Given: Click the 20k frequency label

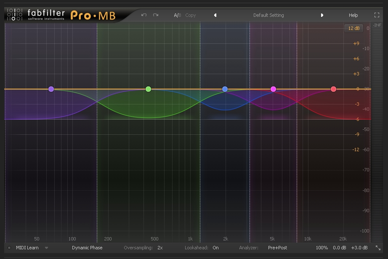Looking at the screenshot, I should (343, 239).
